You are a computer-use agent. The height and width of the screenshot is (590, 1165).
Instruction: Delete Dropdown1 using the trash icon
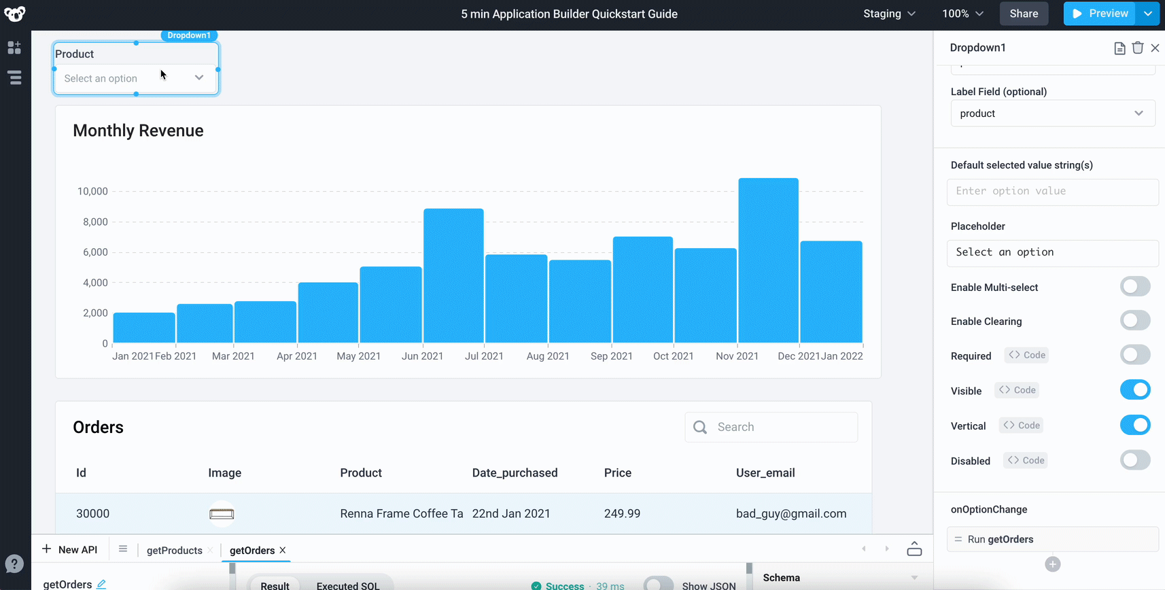tap(1137, 48)
